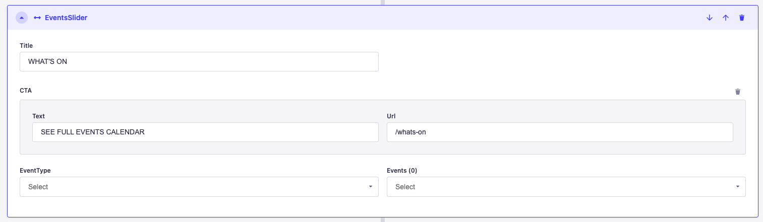This screenshot has width=763, height=222.
Task: Click the EventType field label
Action: tap(35, 170)
